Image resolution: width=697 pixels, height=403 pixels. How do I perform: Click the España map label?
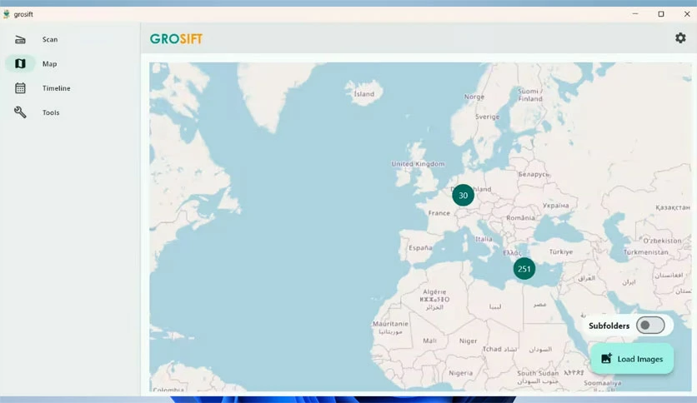pyautogui.click(x=420, y=247)
